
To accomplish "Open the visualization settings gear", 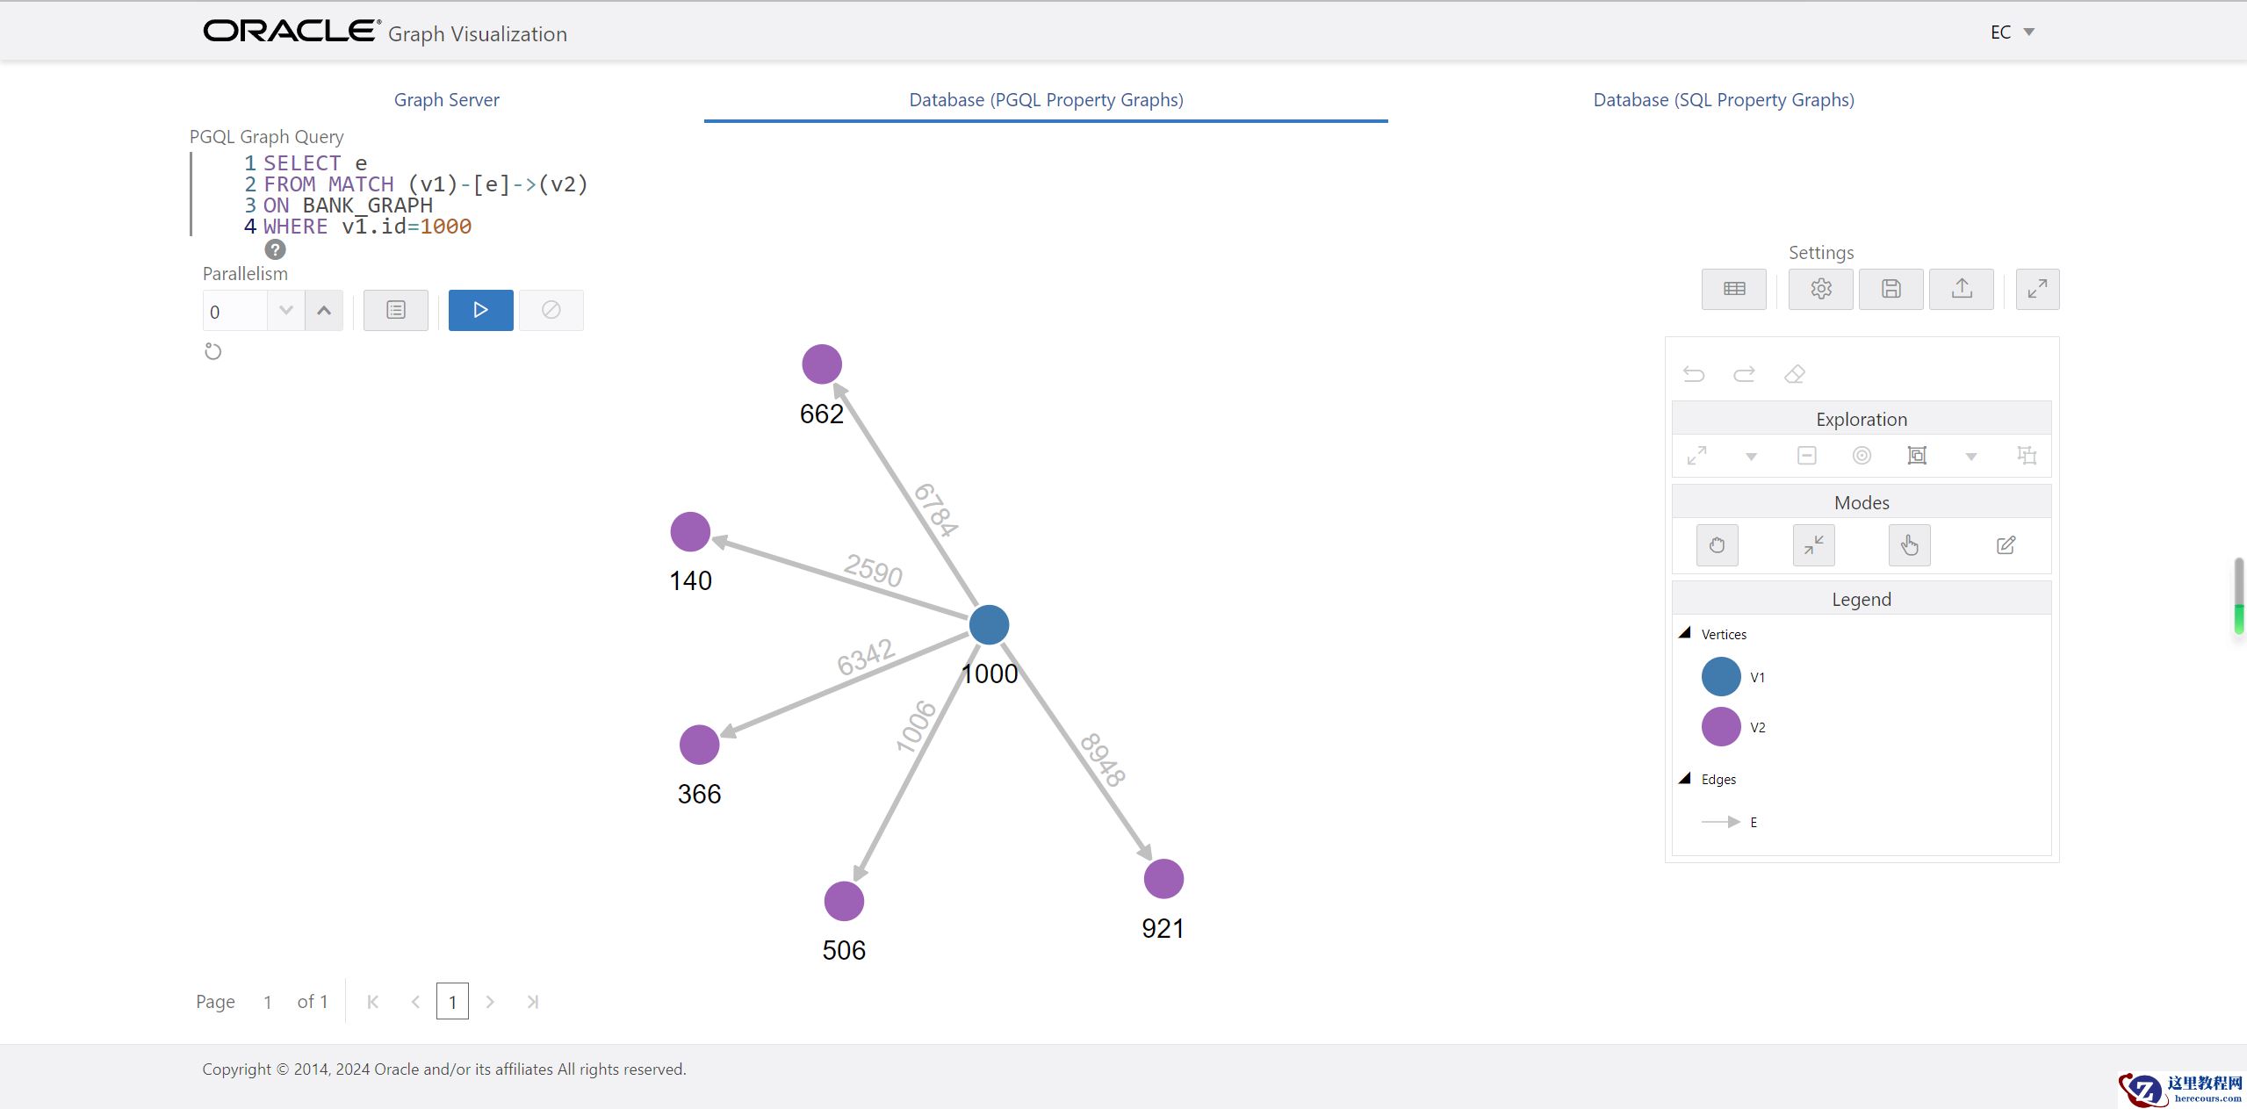I will 1820,289.
